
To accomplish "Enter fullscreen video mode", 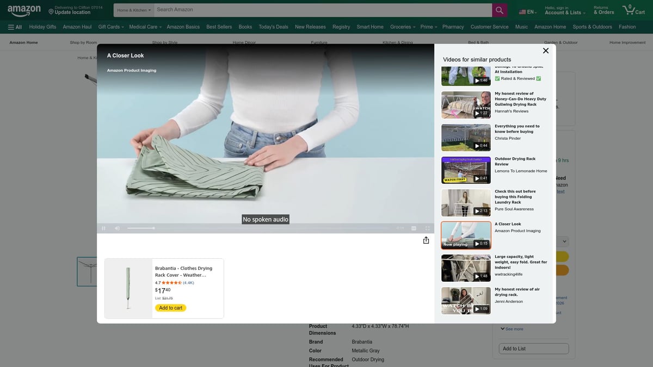I will tap(427, 228).
